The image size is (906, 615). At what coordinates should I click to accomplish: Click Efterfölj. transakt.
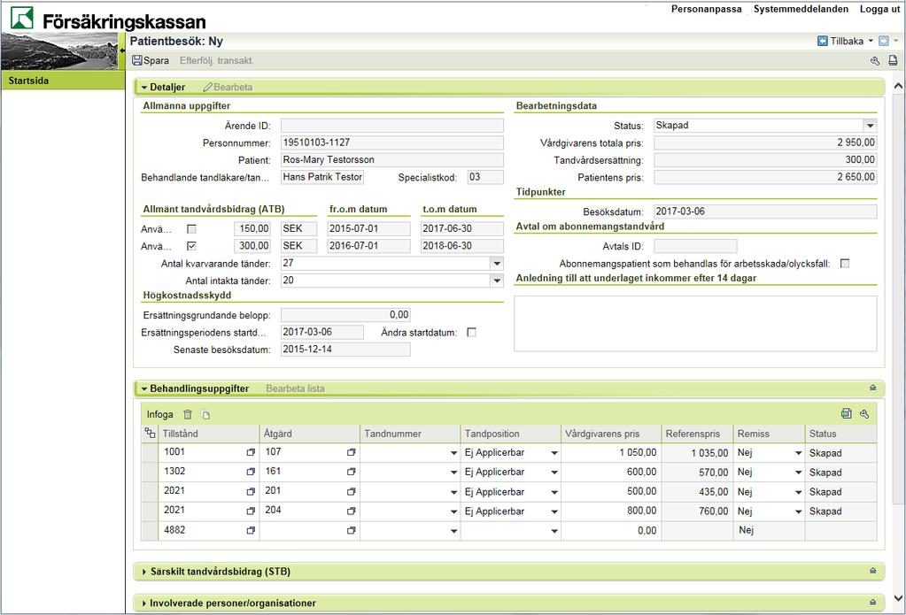click(217, 60)
